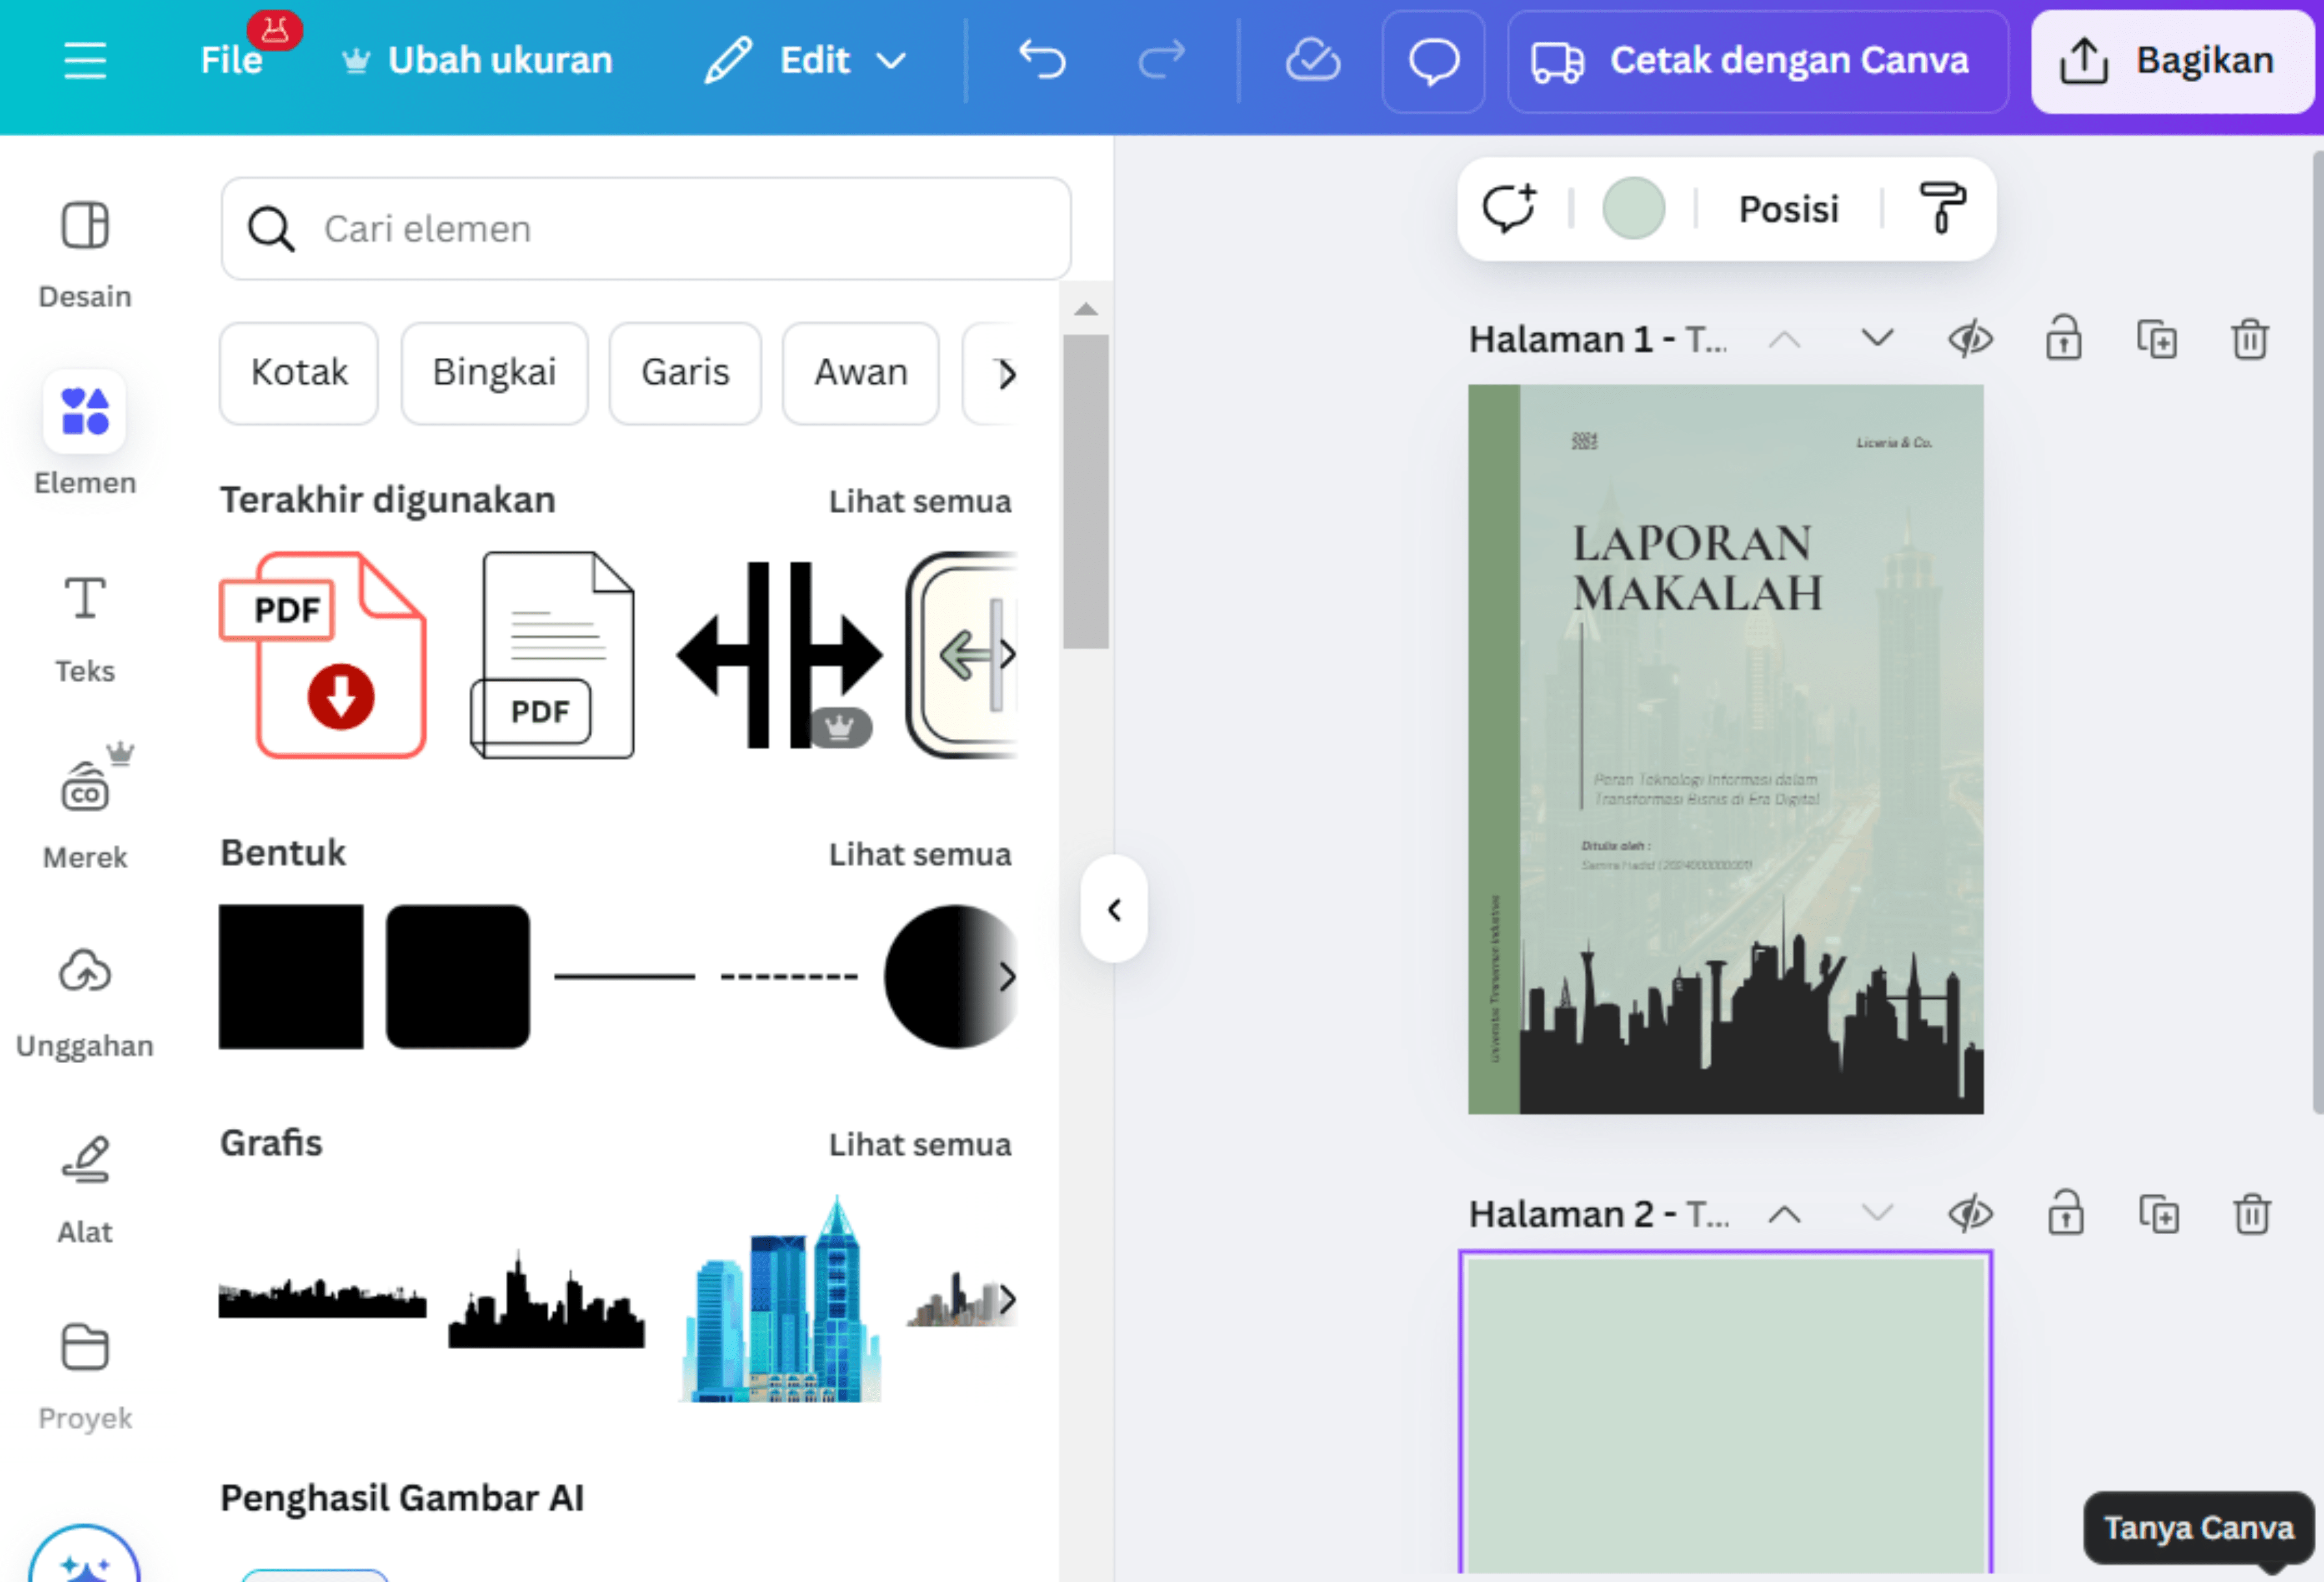This screenshot has width=2324, height=1582.
Task: Open the page background color swatch
Action: (x=1634, y=208)
